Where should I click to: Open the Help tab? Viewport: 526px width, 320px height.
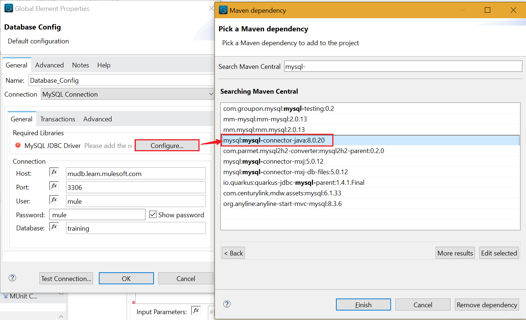click(x=104, y=65)
